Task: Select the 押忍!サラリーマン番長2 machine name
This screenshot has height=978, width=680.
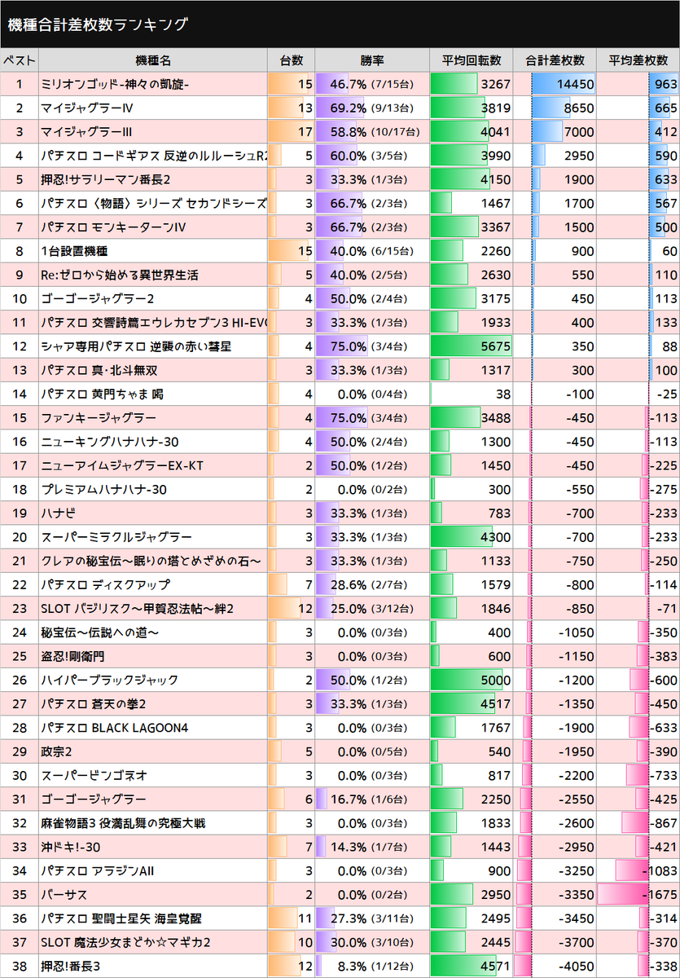Action: point(106,179)
